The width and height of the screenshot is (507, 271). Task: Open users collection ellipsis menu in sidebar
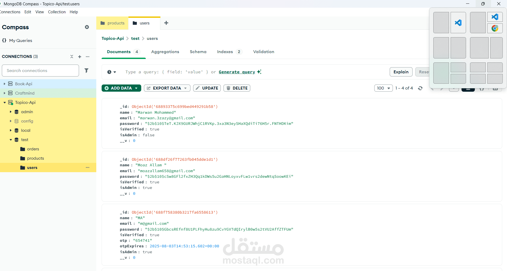click(x=88, y=167)
